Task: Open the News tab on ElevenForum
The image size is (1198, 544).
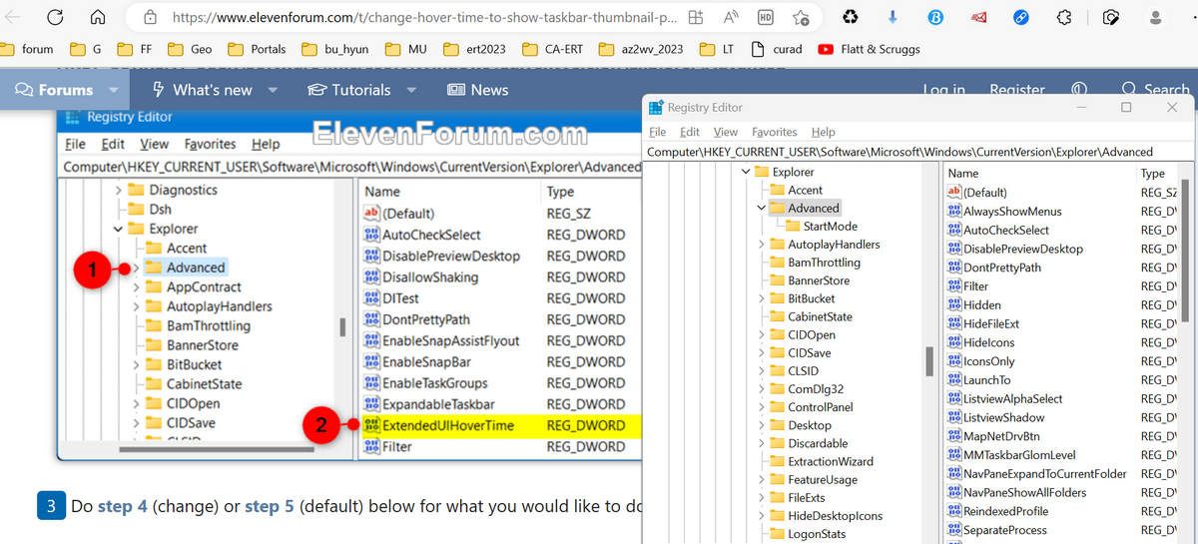Action: 477,90
